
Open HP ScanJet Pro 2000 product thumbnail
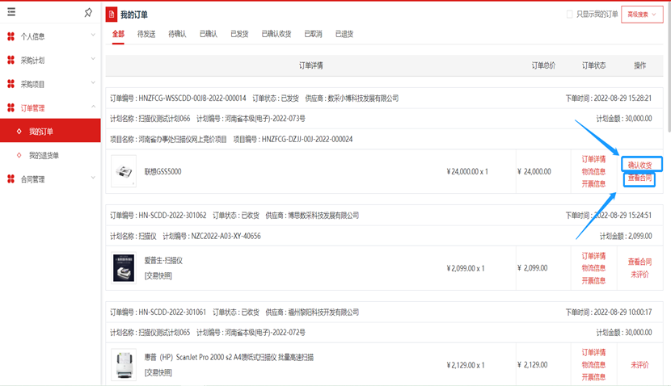click(x=124, y=365)
